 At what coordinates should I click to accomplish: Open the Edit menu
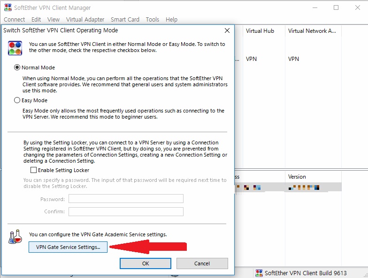tap(36, 20)
